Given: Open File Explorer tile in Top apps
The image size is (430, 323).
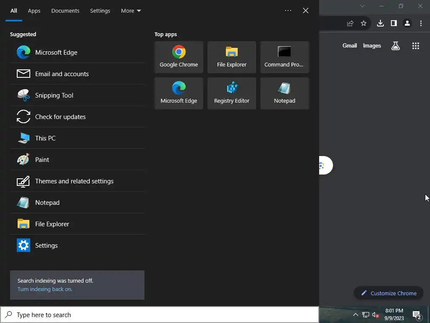Looking at the screenshot, I should pos(232,57).
